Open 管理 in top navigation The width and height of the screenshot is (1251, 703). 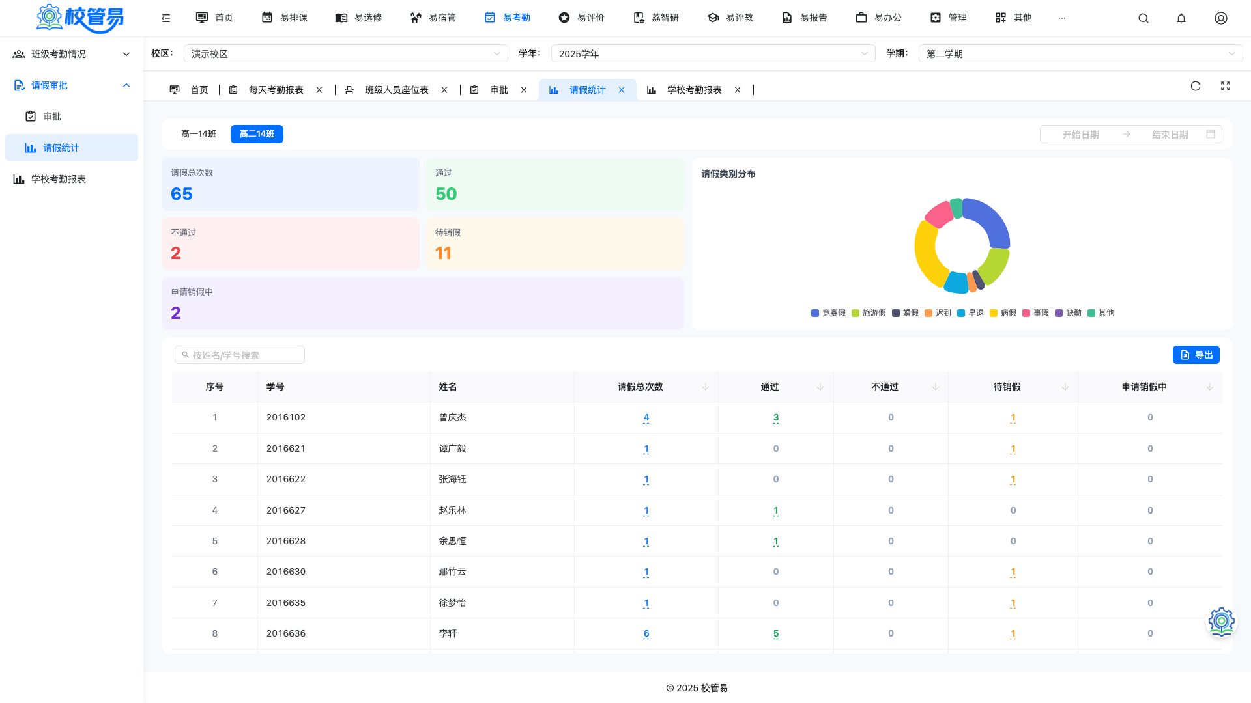coord(949,18)
